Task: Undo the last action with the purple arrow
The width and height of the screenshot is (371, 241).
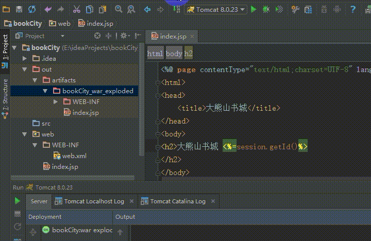Action: (48, 9)
